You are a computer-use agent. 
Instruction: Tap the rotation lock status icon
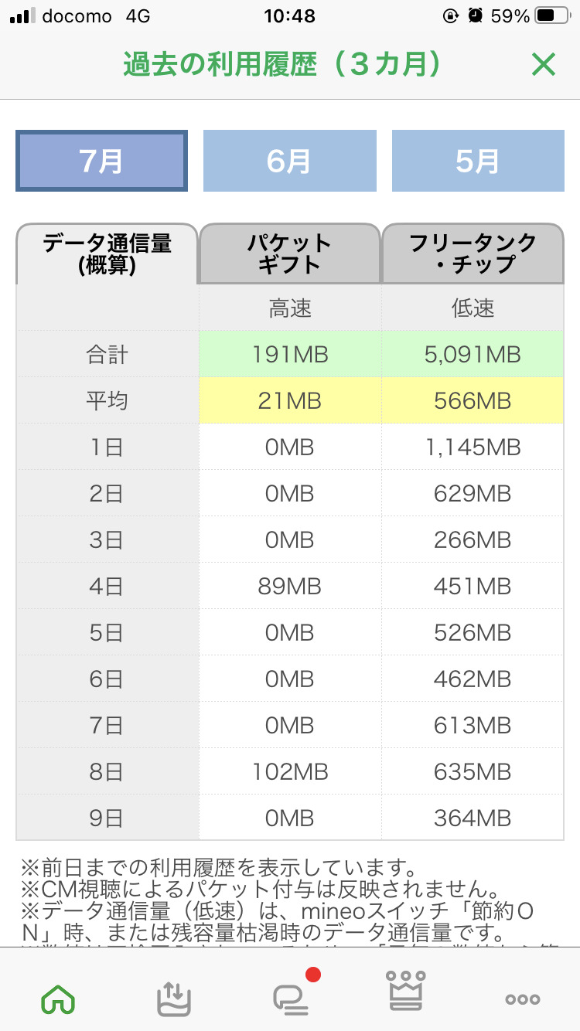tap(451, 16)
